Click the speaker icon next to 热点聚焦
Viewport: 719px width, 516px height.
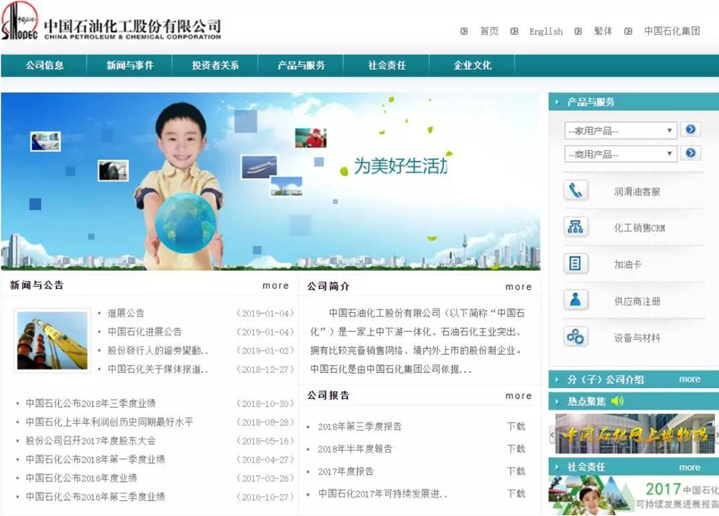pyautogui.click(x=618, y=401)
